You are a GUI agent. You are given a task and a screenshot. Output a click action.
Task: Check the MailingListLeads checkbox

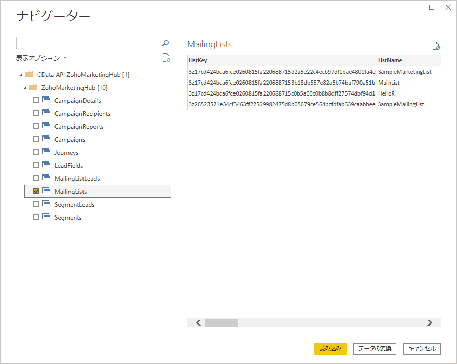point(36,178)
